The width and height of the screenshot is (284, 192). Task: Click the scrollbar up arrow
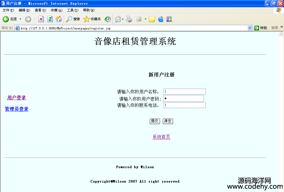(x=281, y=34)
